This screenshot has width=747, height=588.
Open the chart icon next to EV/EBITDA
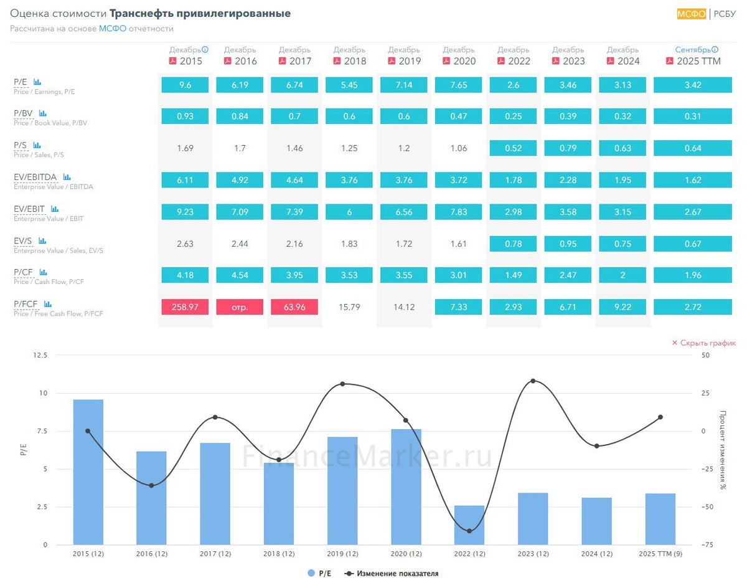[x=67, y=177]
